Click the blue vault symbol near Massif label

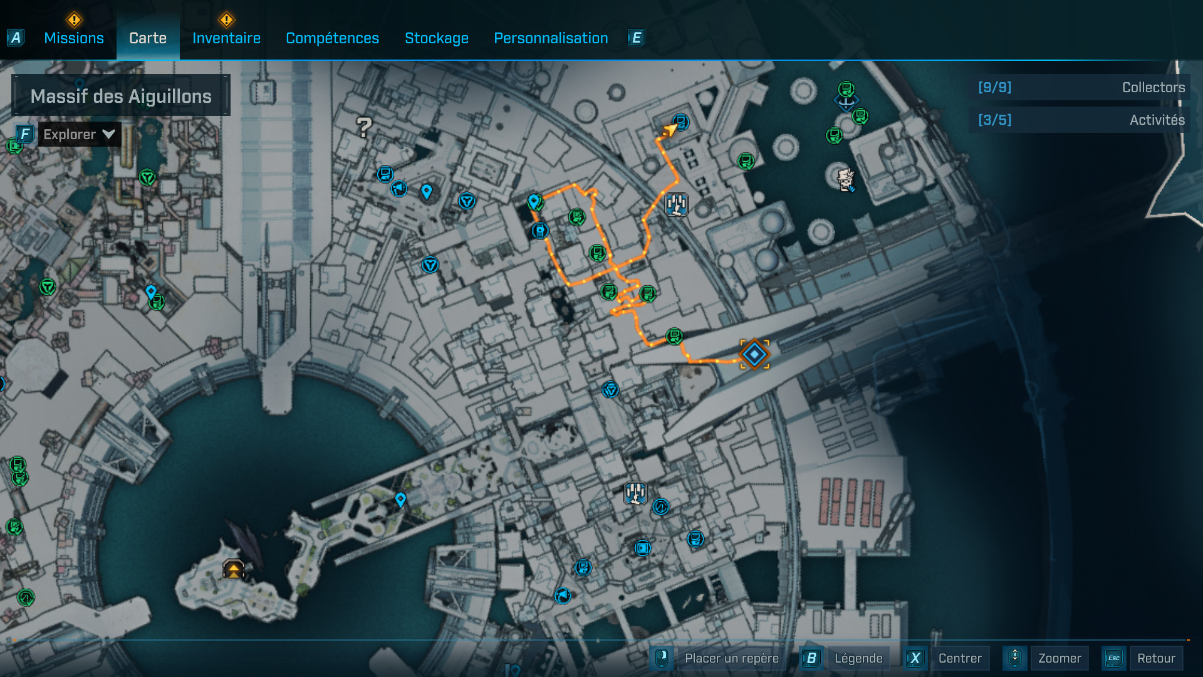467,201
